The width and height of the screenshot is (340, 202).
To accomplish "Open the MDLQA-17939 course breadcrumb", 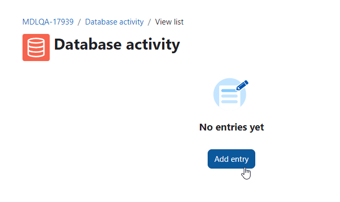I will click(48, 22).
